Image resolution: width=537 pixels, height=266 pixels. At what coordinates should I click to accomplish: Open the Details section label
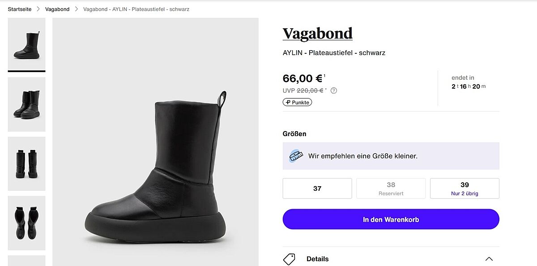pyautogui.click(x=317, y=259)
